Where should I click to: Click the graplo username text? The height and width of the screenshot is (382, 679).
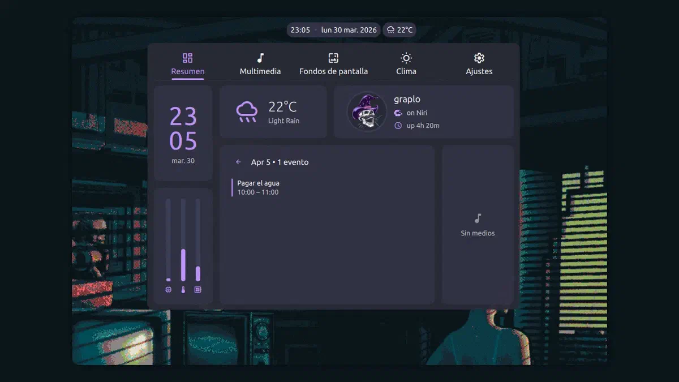point(407,100)
